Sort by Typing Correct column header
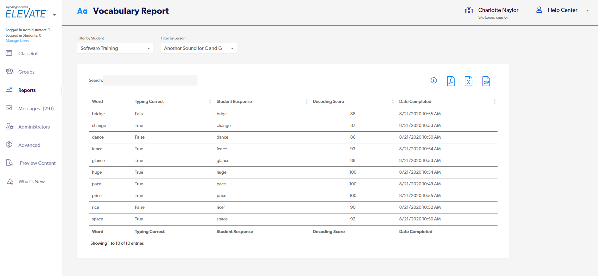The width and height of the screenshot is (598, 276). coord(149,101)
